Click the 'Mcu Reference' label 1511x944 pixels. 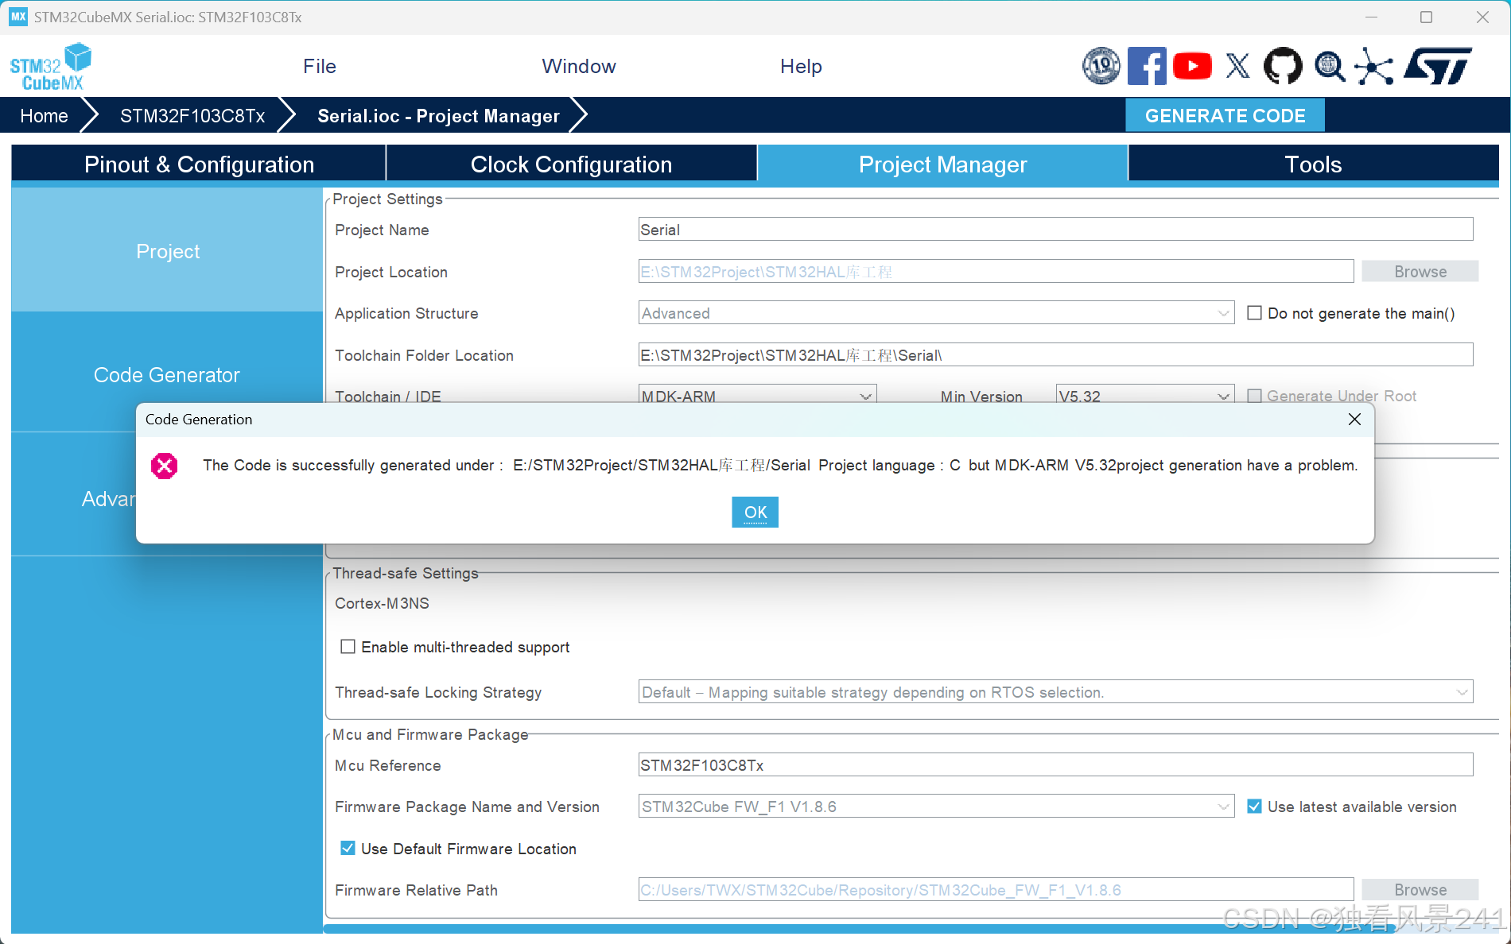pos(387,765)
